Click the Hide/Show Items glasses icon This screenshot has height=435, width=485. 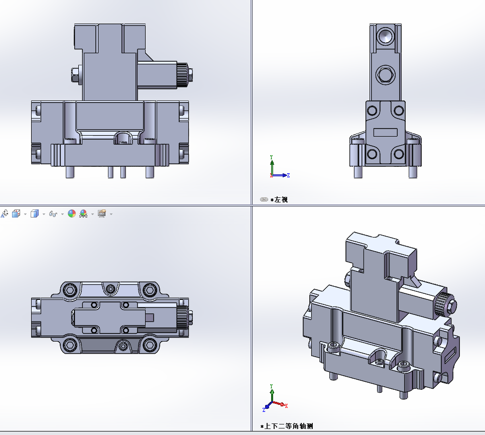pyautogui.click(x=53, y=213)
